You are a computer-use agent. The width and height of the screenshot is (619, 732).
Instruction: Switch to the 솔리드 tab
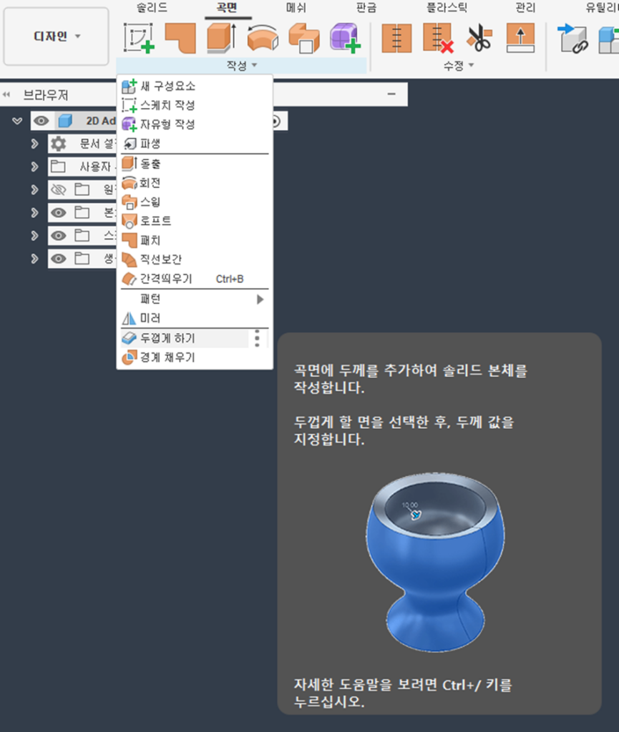click(x=152, y=8)
